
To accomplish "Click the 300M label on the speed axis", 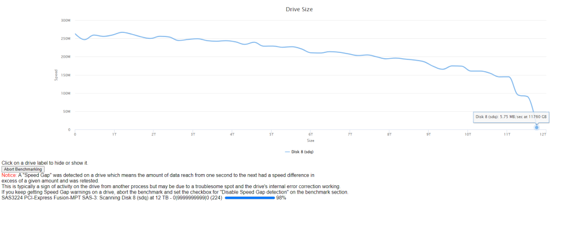I will [x=66, y=20].
